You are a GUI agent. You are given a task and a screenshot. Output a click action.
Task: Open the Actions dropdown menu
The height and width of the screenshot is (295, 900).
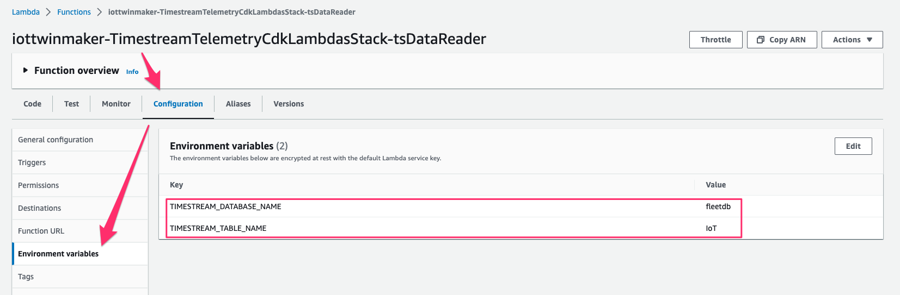click(852, 40)
